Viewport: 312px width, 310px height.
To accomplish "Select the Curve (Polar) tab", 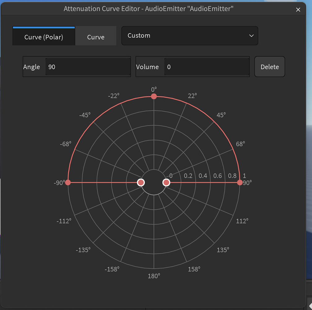I will point(43,37).
